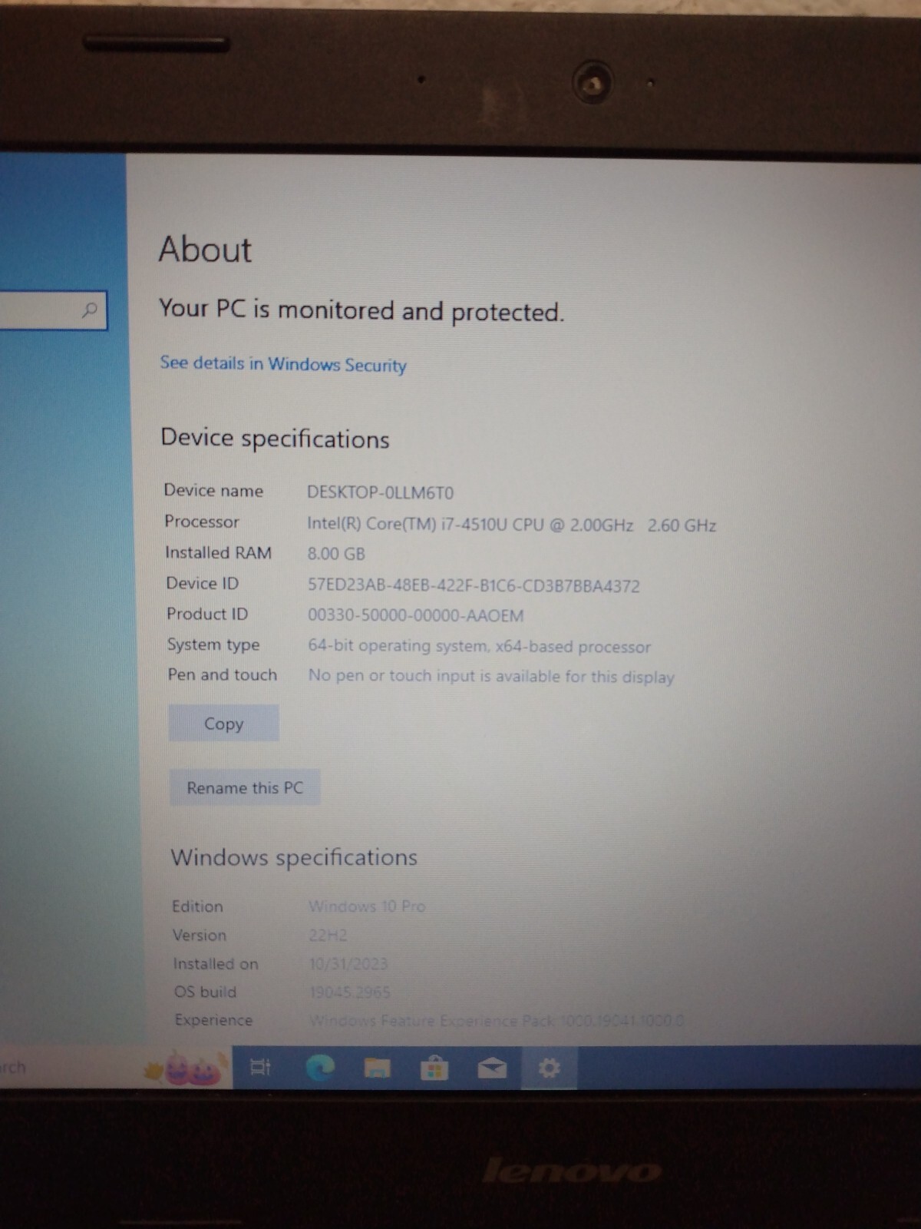Click the settings search input field
The height and width of the screenshot is (1229, 921).
click(x=53, y=310)
